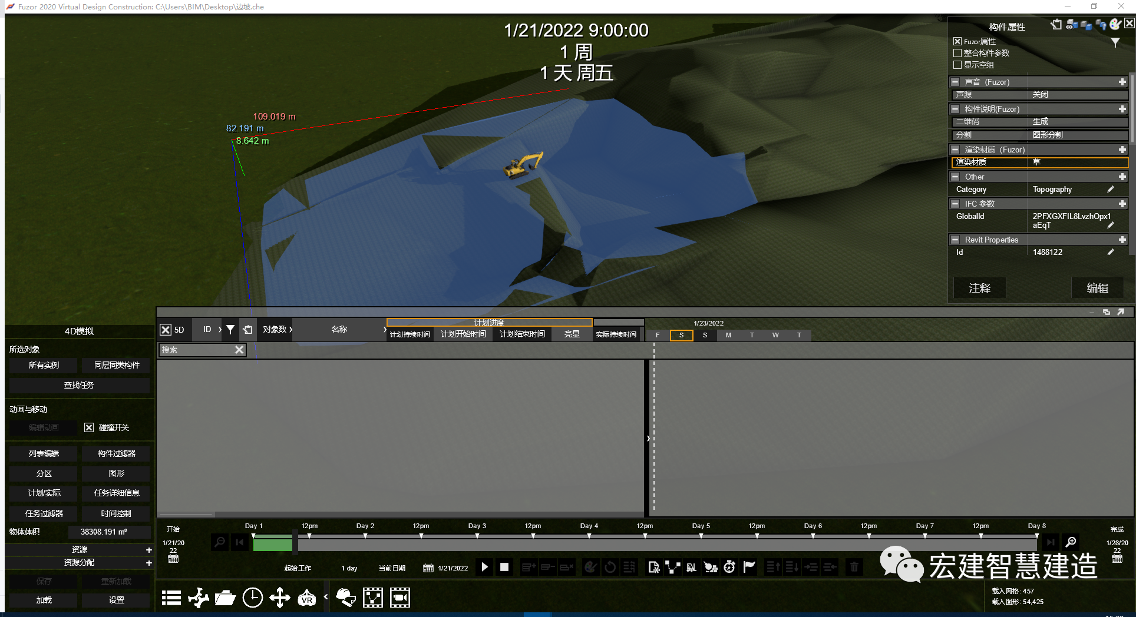Click the 查找任务 button
The image size is (1136, 617).
click(x=79, y=385)
